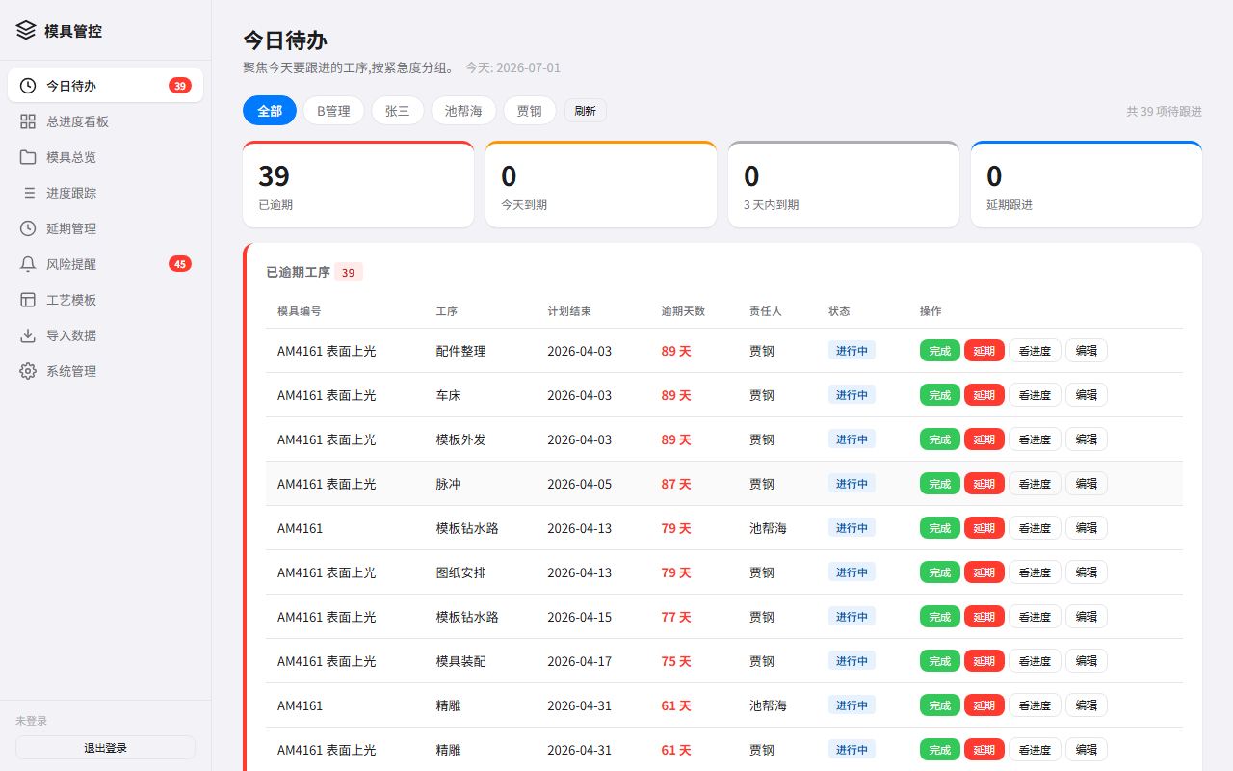Open the 已逾期 summary card showing 39
Image resolution: width=1233 pixels, height=771 pixels.
[358, 184]
